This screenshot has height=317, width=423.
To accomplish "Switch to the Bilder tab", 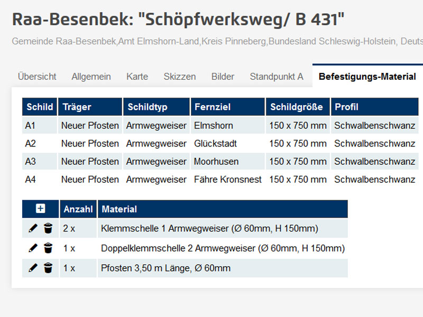I will [x=223, y=77].
